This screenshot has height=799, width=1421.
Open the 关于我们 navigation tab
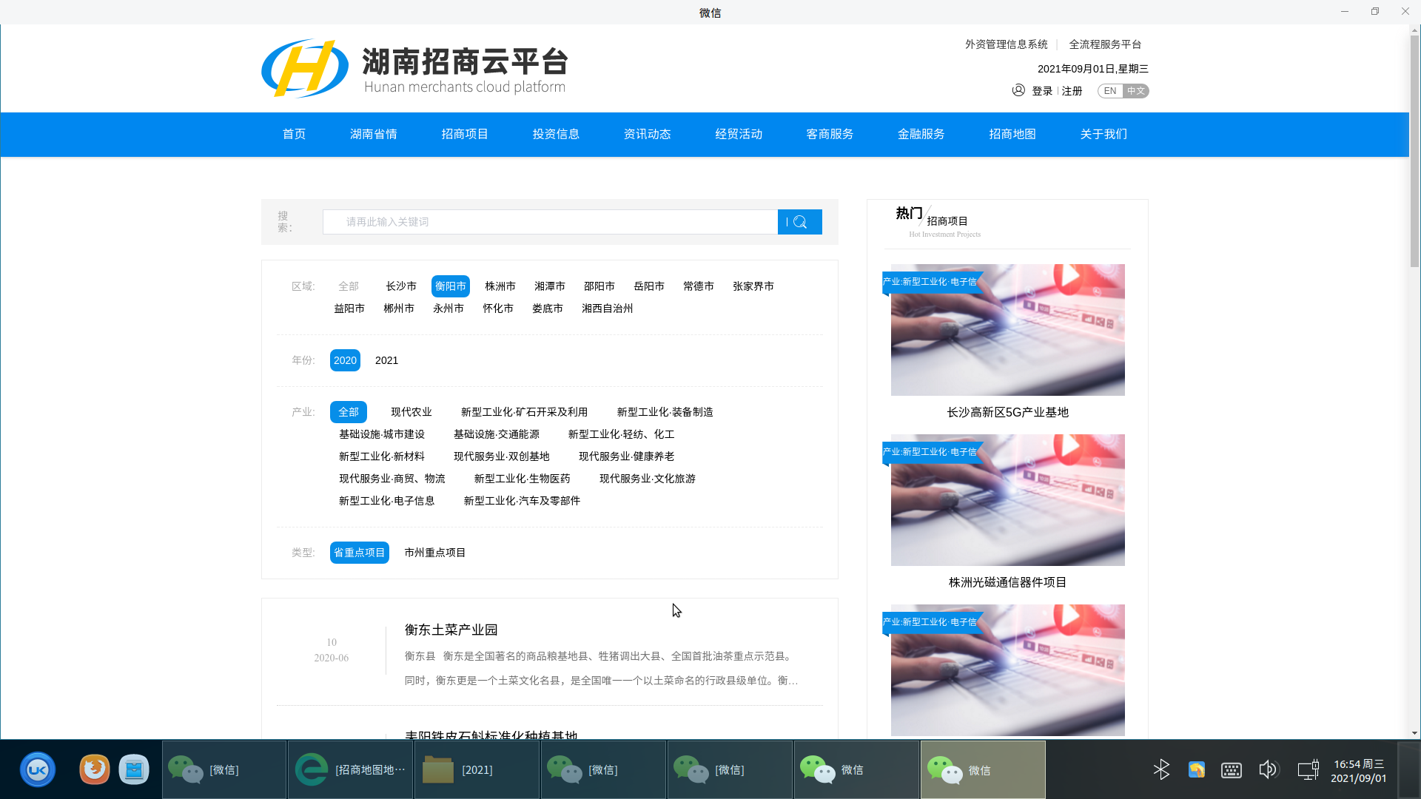(x=1103, y=134)
